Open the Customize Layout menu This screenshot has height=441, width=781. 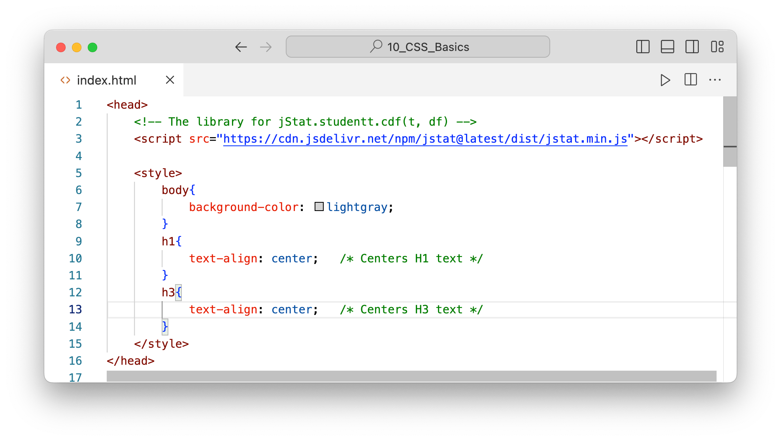coord(717,47)
